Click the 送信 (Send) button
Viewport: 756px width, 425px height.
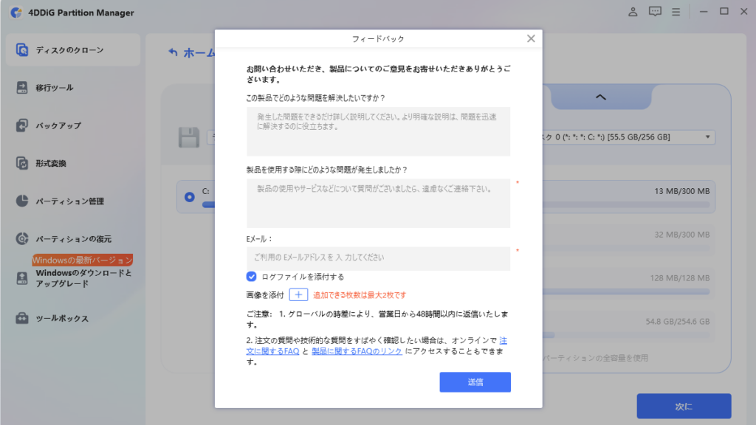[x=475, y=382]
